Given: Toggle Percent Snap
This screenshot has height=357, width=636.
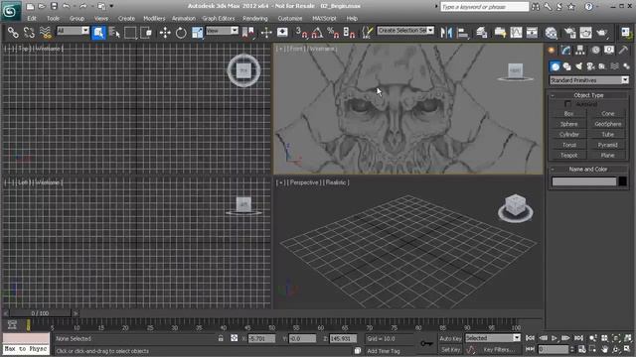Looking at the screenshot, I should tap(334, 33).
